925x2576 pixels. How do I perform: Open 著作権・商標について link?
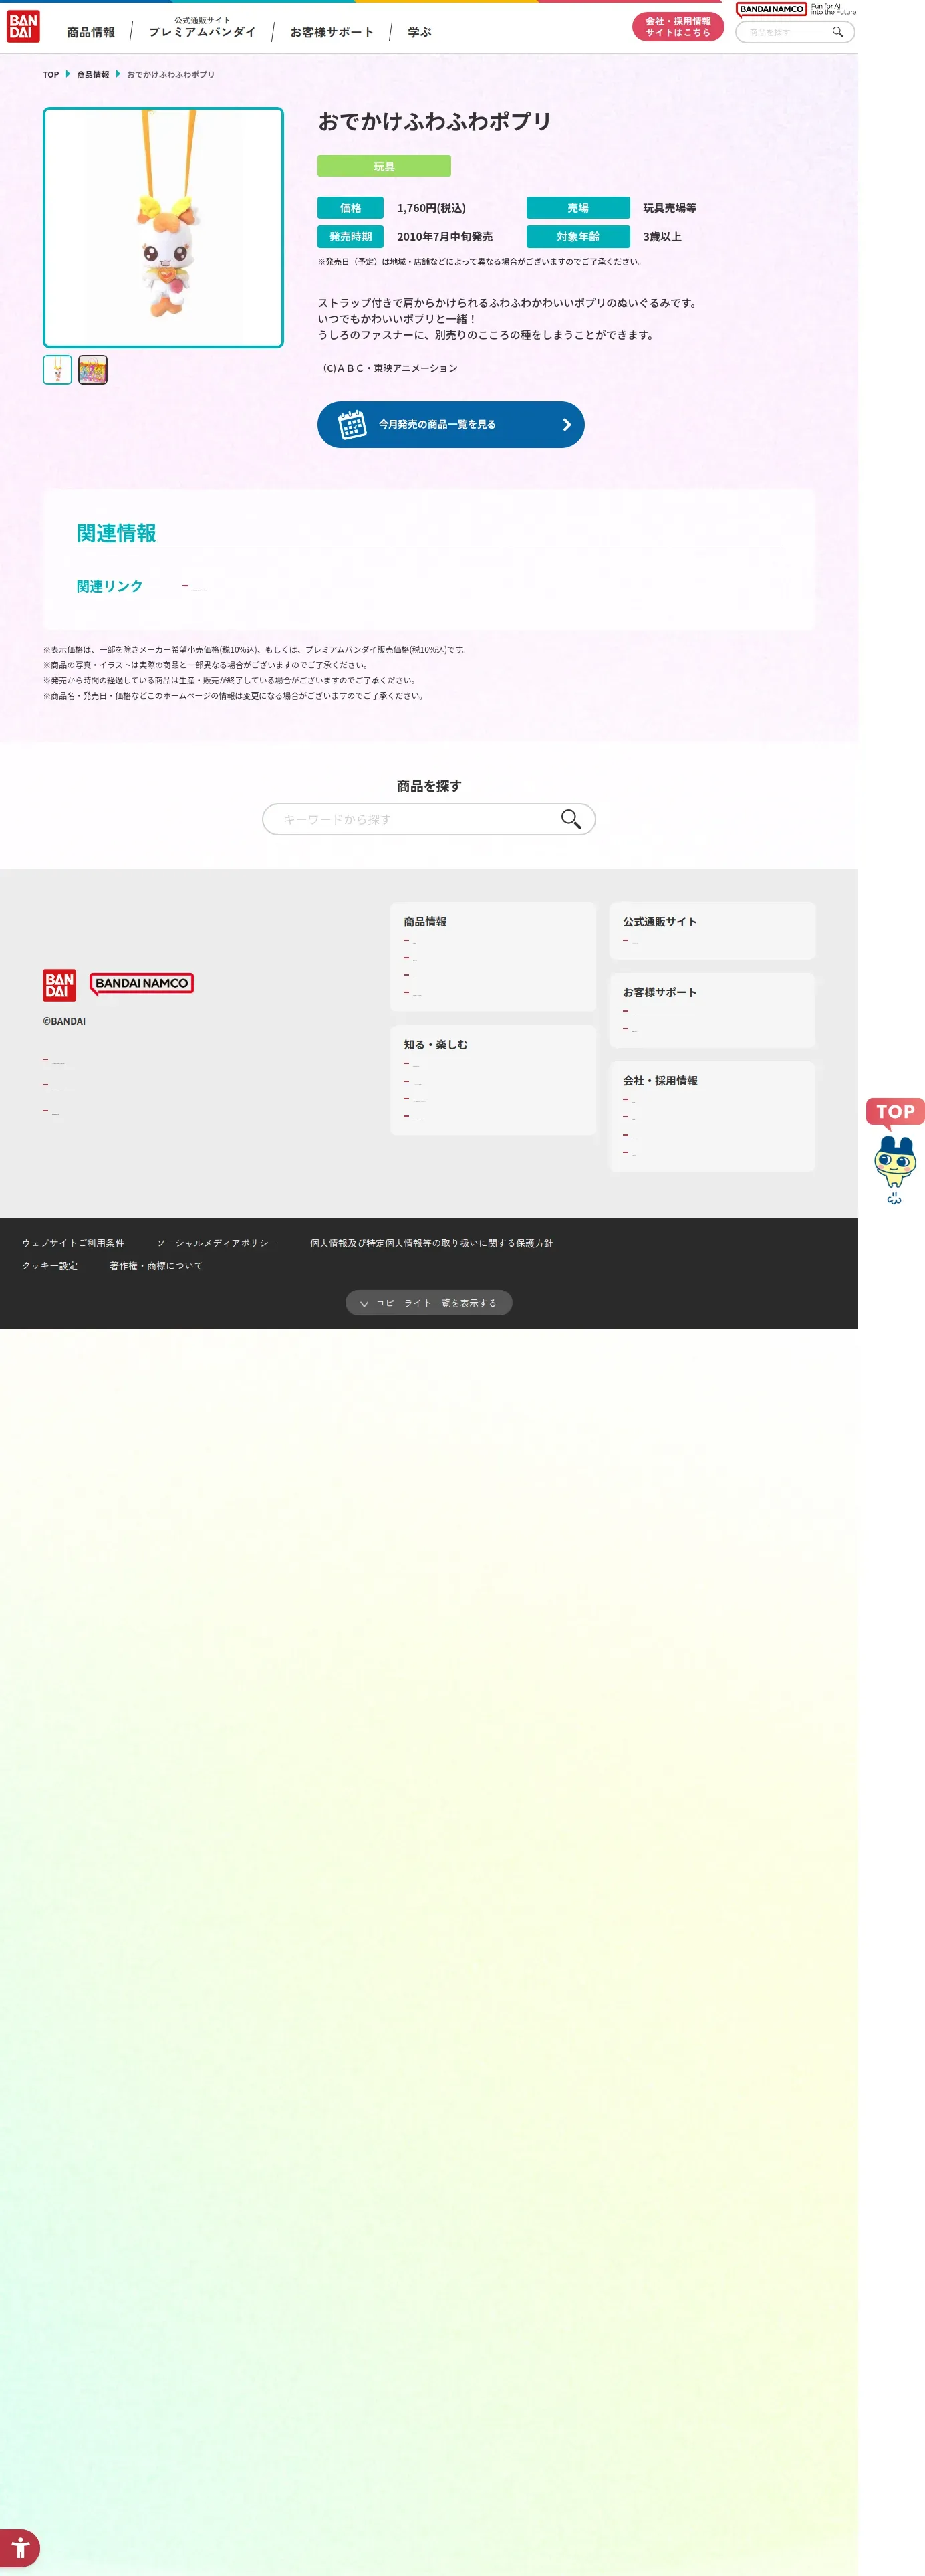point(156,1266)
